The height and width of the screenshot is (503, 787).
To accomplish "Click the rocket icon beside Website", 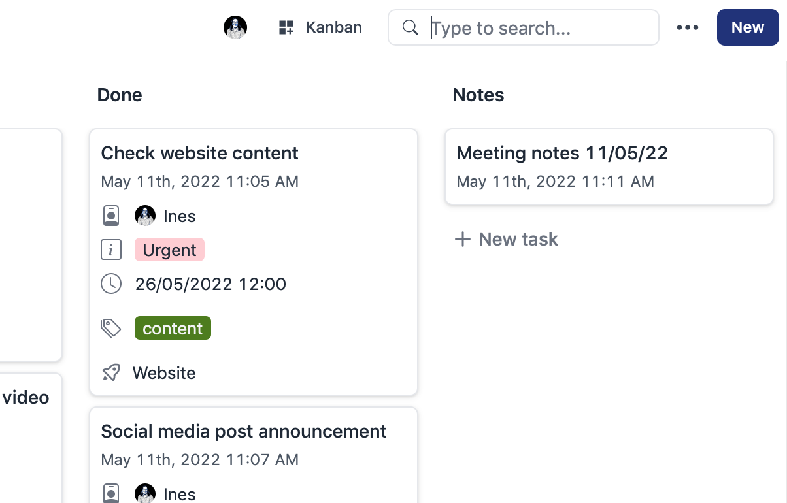I will click(111, 372).
